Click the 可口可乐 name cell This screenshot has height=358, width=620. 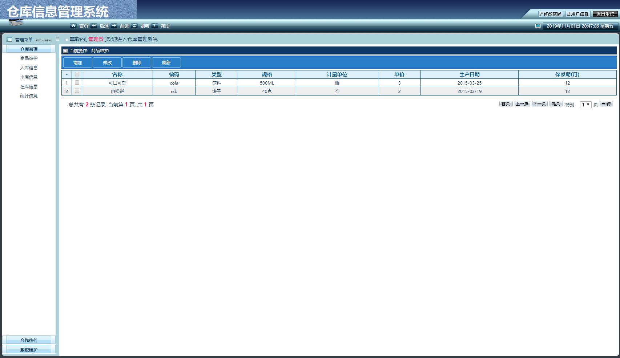117,83
